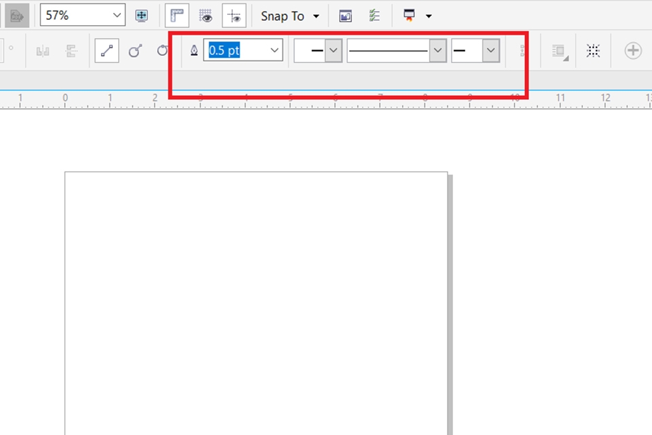Toggle the Bounding Box icon
This screenshot has height=435, width=652.
[593, 51]
